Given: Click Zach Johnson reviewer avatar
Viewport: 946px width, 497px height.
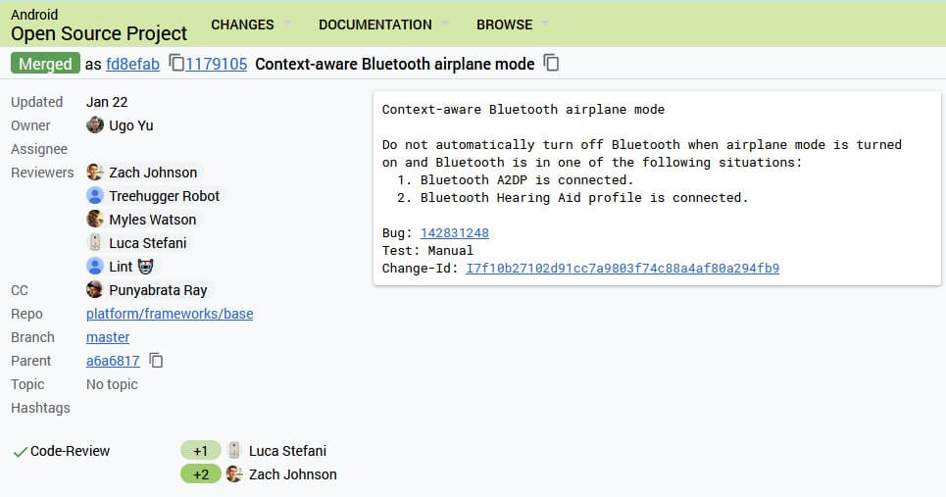Looking at the screenshot, I should pyautogui.click(x=95, y=173).
